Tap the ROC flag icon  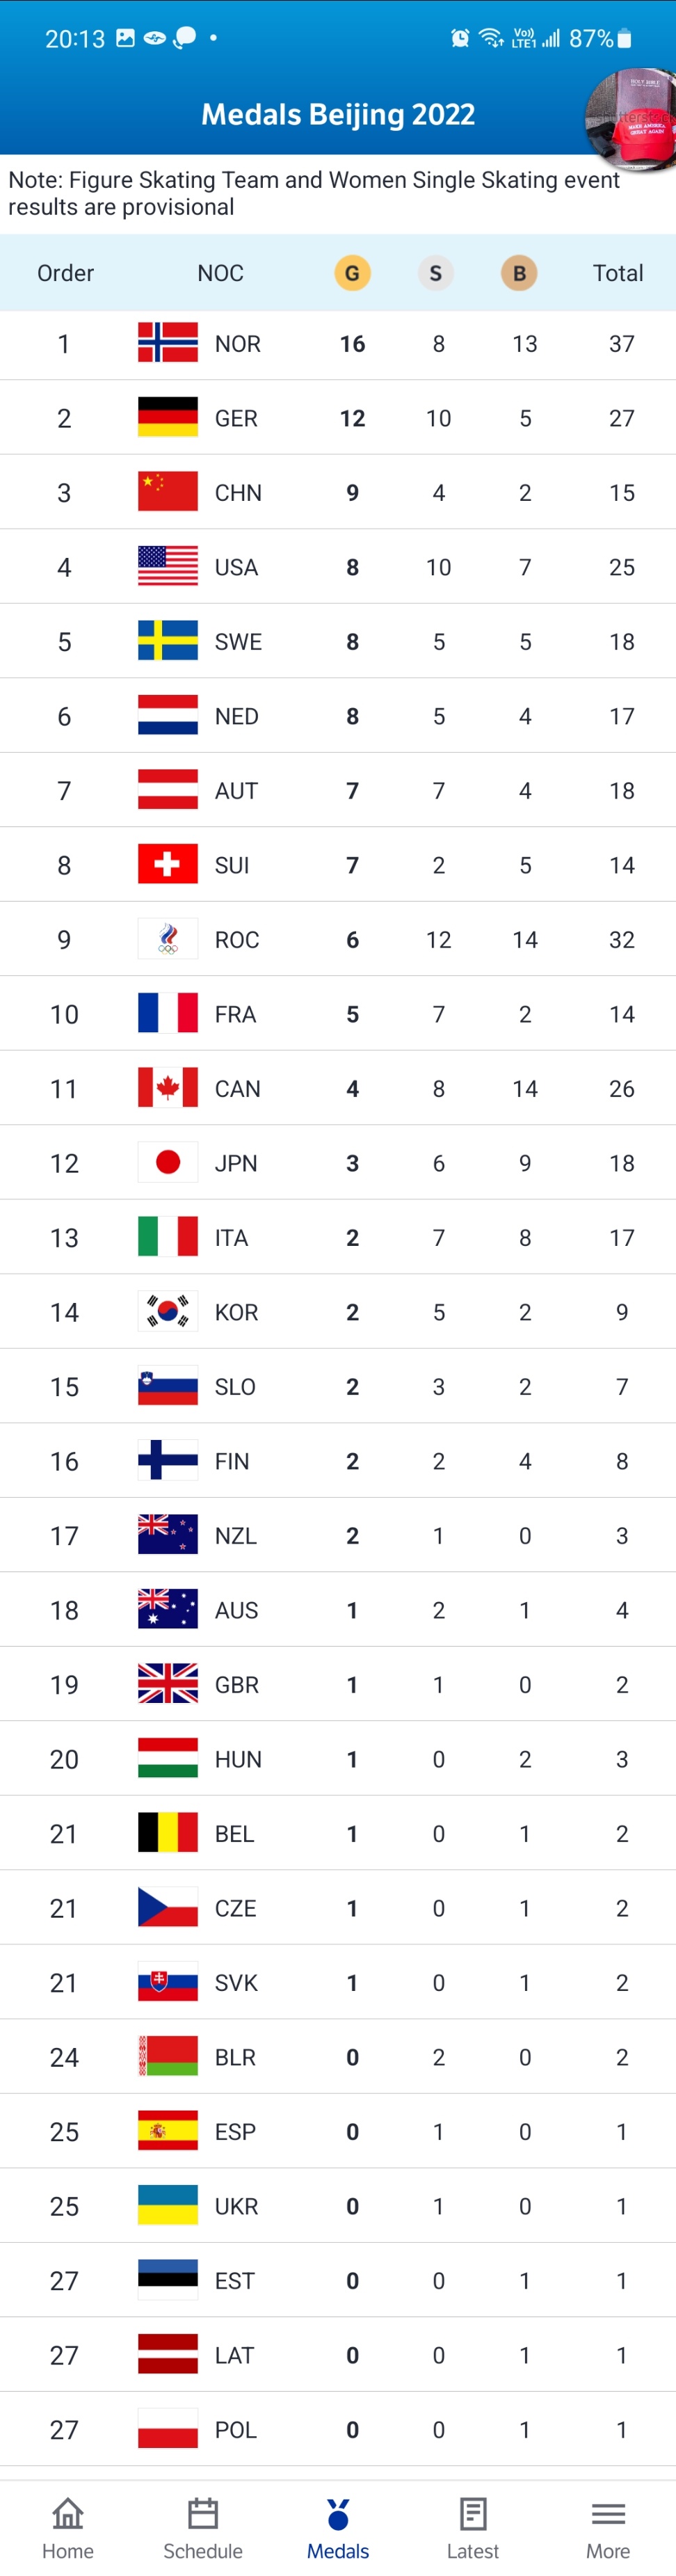pos(168,939)
